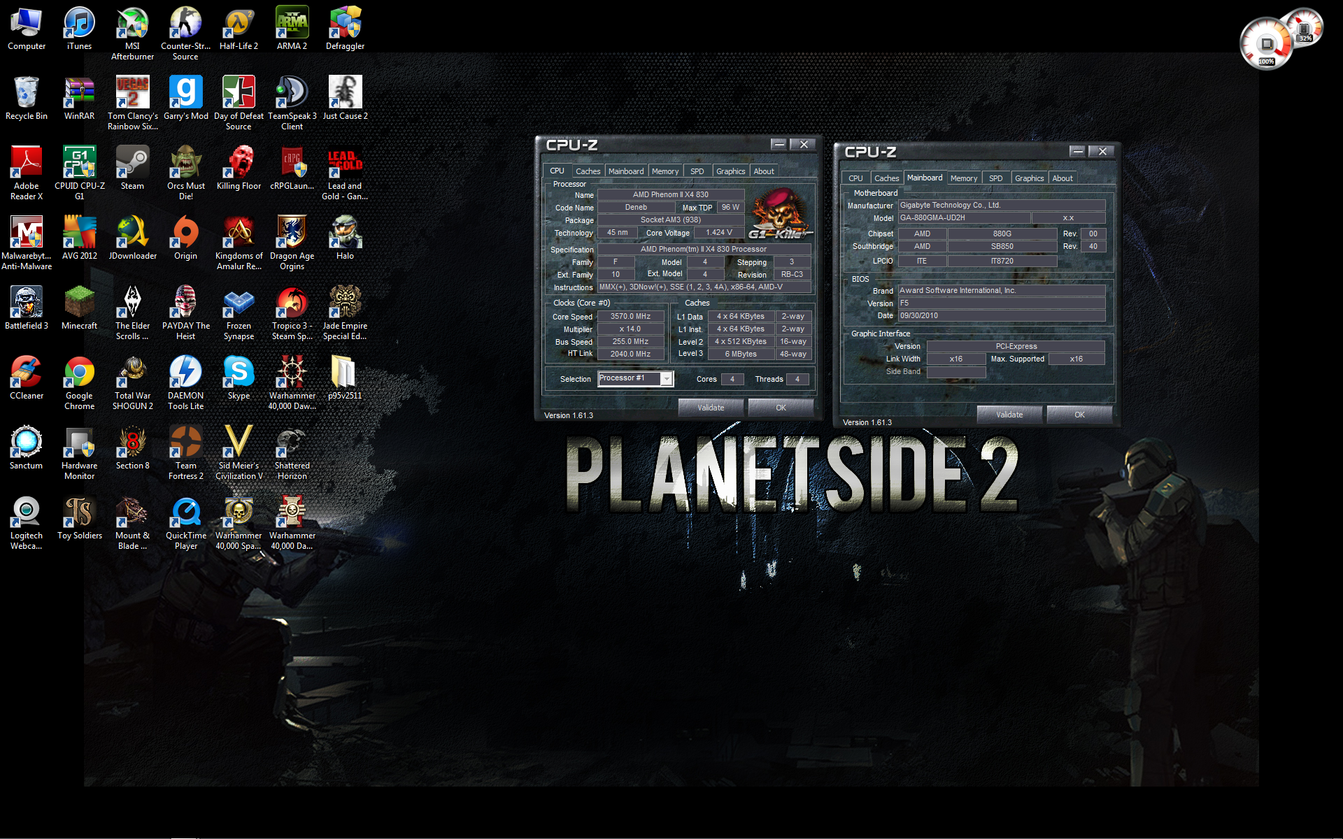The image size is (1343, 839).
Task: Select the Counter-Strike Source icon
Action: [185, 34]
